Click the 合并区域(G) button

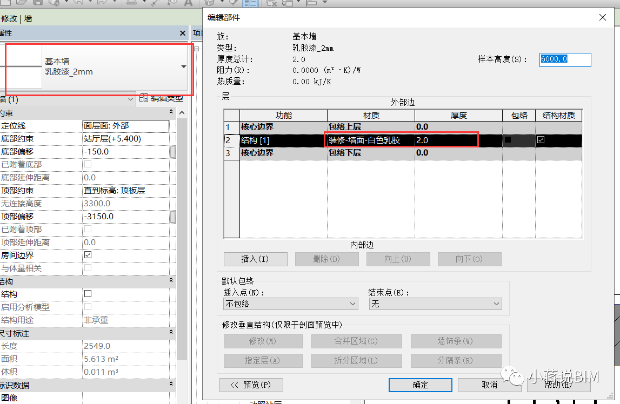pyautogui.click(x=356, y=341)
